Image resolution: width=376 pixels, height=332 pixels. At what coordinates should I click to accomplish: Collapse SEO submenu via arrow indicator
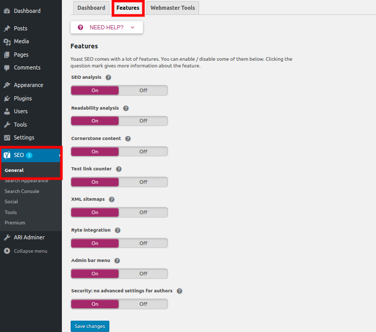59,155
